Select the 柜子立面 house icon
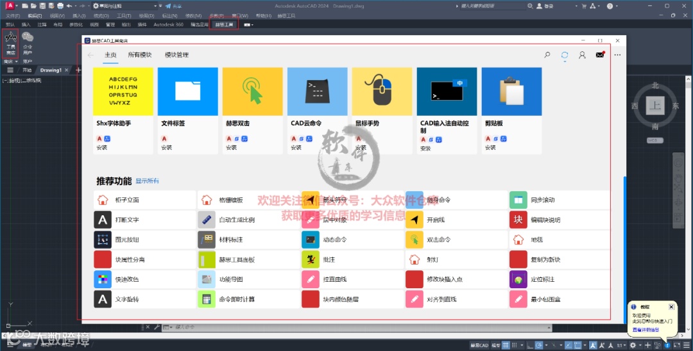 pyautogui.click(x=103, y=200)
